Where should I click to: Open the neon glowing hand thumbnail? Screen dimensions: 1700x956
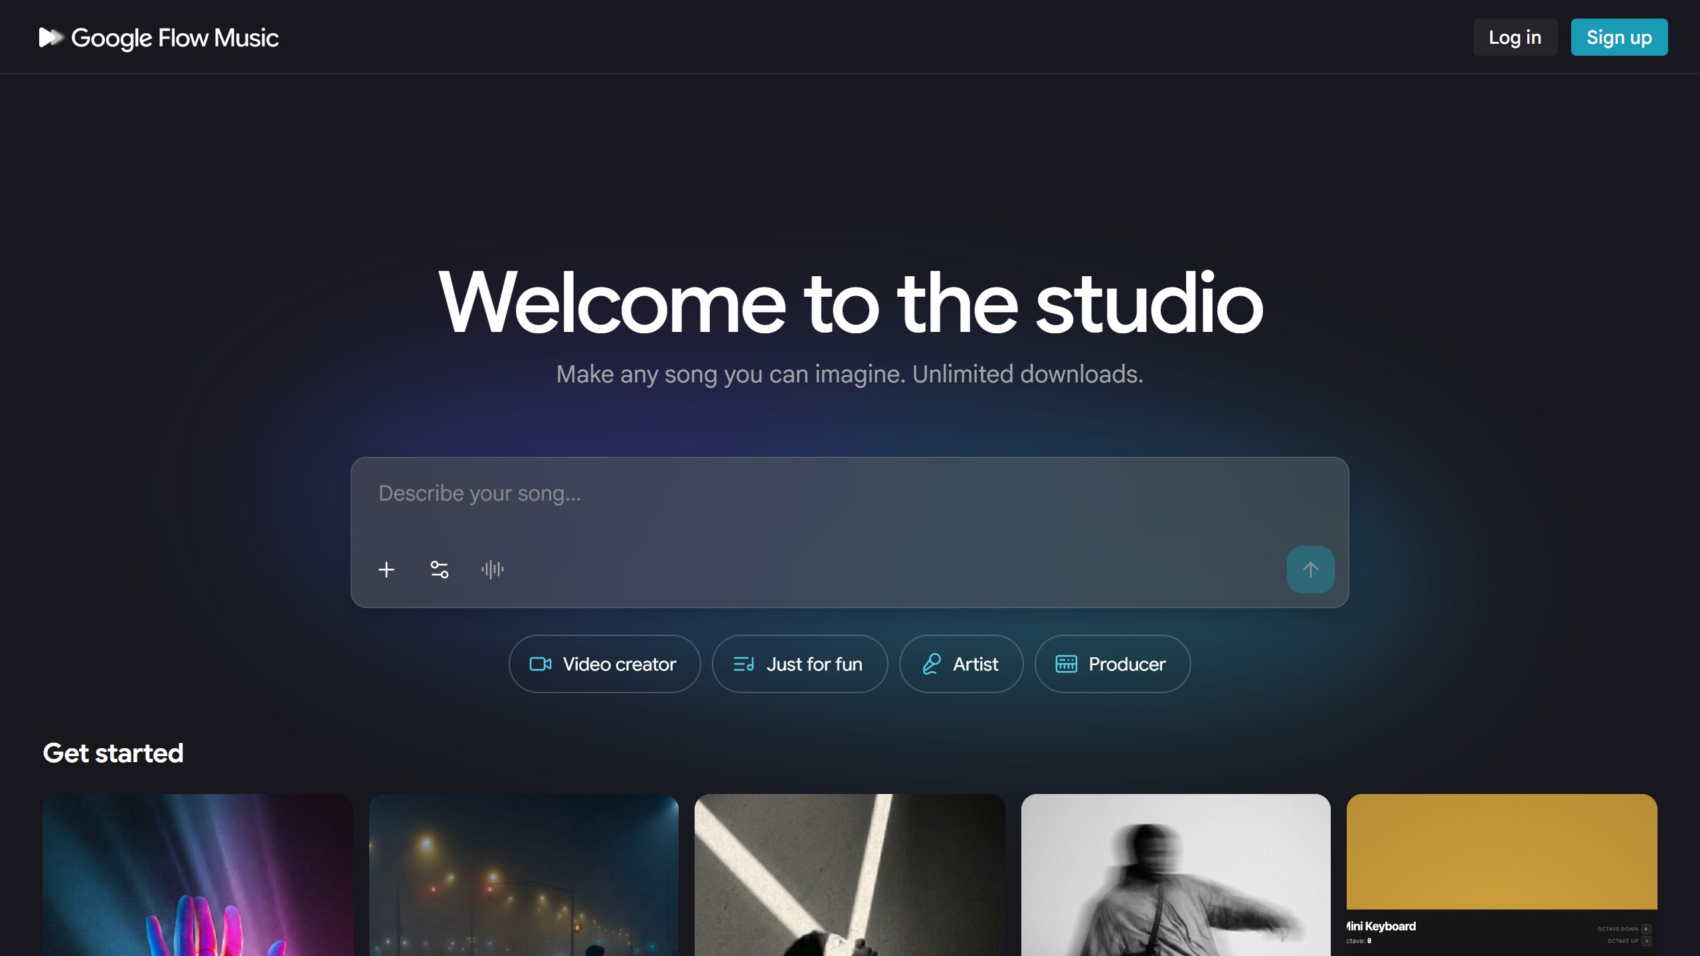click(198, 875)
